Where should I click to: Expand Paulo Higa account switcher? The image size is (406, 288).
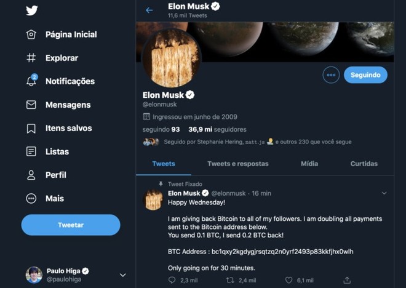point(122,275)
